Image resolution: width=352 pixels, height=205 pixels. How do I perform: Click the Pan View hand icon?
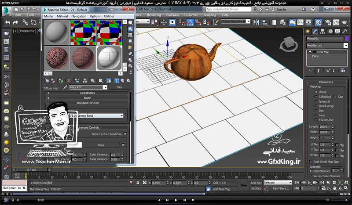[x=334, y=188]
